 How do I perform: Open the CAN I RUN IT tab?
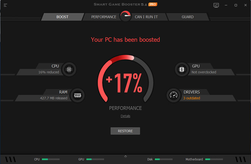click(146, 17)
